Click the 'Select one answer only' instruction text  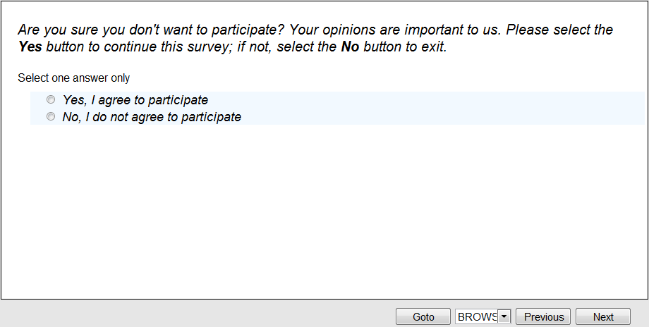pos(74,78)
